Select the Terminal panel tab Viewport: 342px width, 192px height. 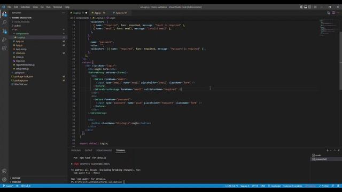(x=121, y=150)
